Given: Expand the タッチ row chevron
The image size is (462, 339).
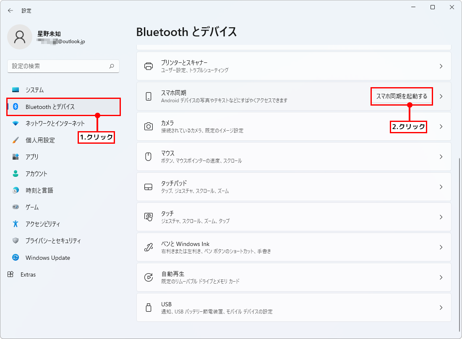Looking at the screenshot, I should click(x=441, y=217).
